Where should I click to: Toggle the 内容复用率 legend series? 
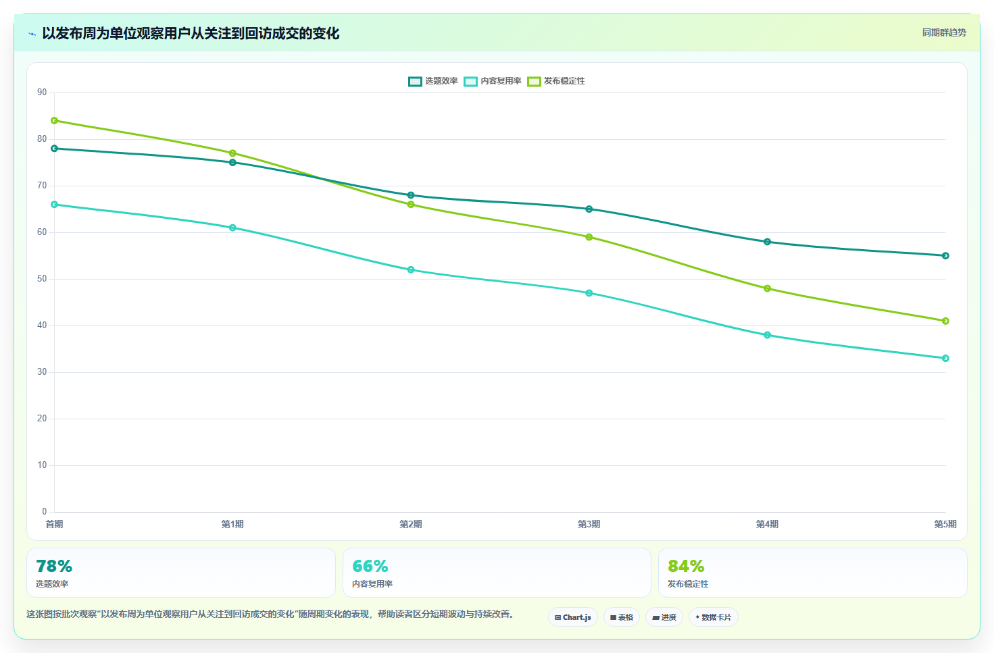pyautogui.click(x=493, y=81)
